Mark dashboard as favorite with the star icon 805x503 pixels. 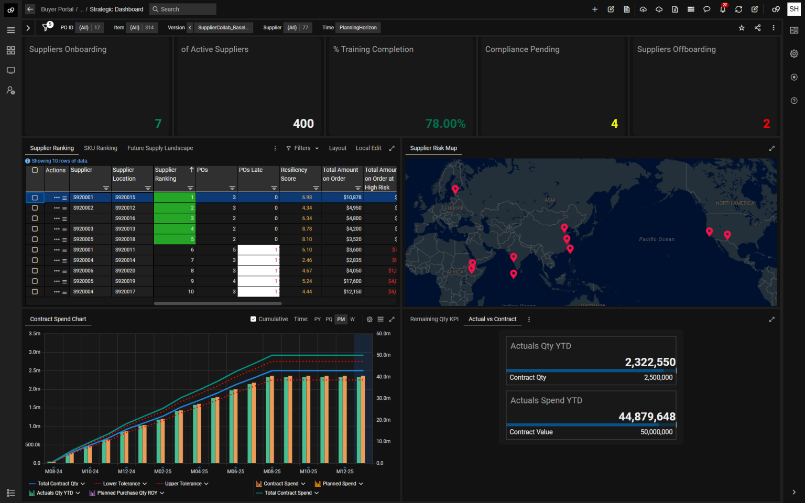(742, 28)
